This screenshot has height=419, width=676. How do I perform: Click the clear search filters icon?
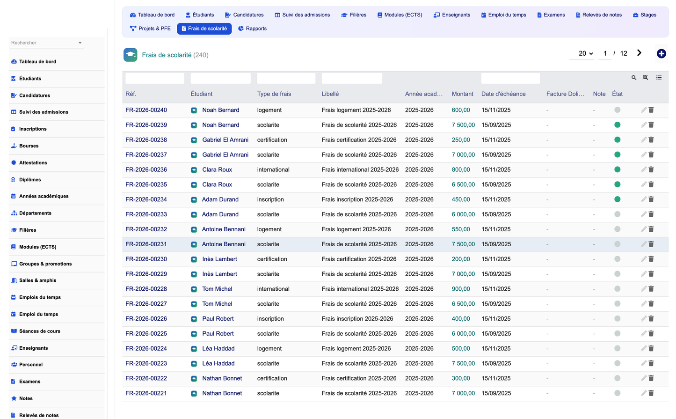click(646, 78)
